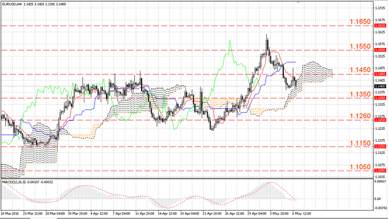Image resolution: width=388 pixels, height=219 pixels.
Task: Click the 1.1625 price axis value
Action: click(380, 32)
